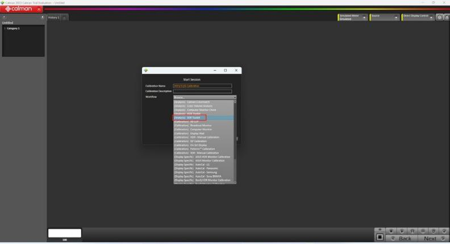
Task: Click the refresh style icon above Next
Action: pyautogui.click(x=434, y=231)
